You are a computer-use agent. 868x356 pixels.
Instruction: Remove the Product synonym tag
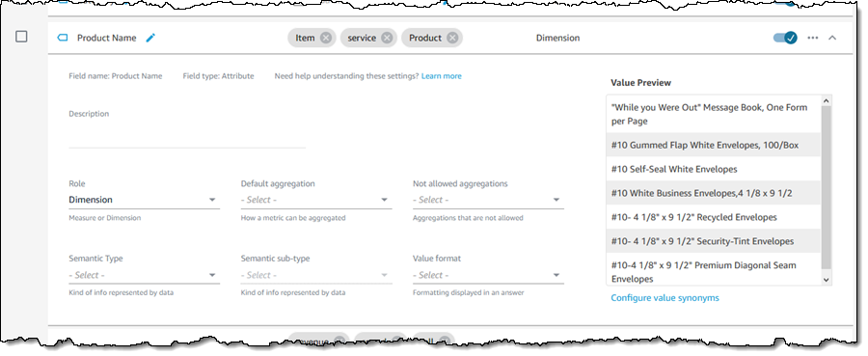pyautogui.click(x=452, y=38)
